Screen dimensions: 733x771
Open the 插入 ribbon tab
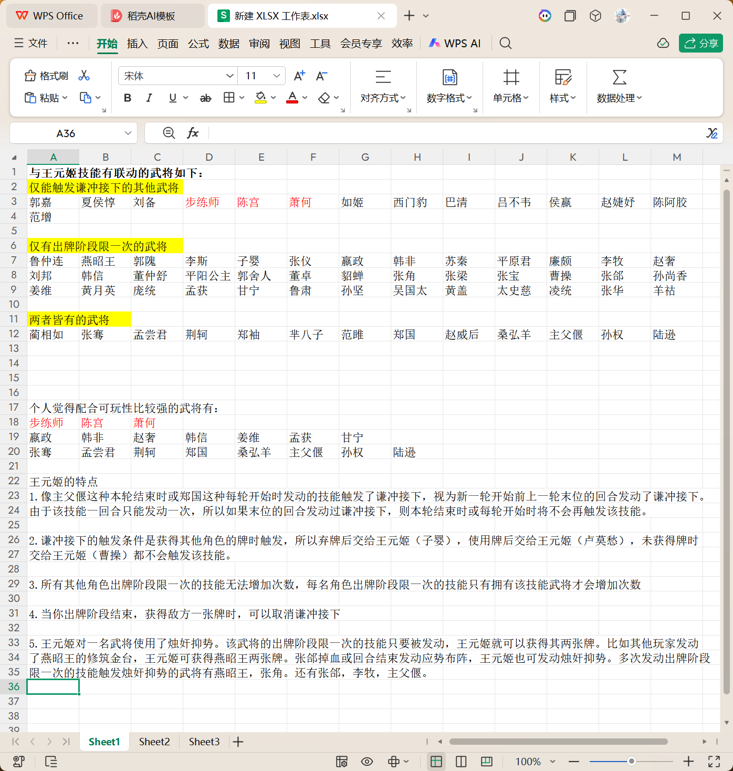(138, 44)
